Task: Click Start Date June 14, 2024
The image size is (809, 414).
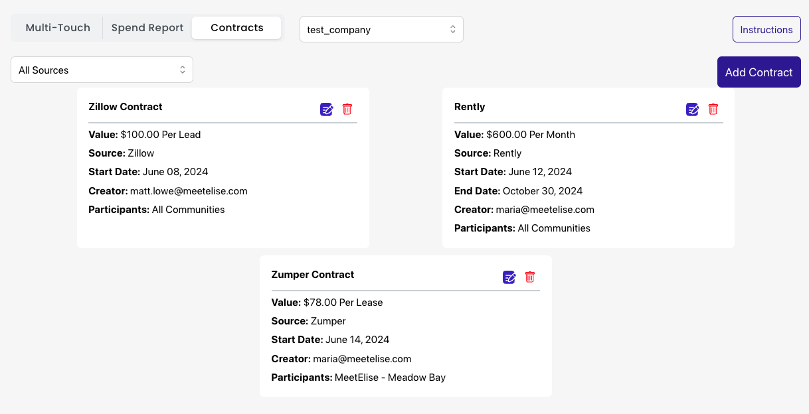Action: (331, 340)
